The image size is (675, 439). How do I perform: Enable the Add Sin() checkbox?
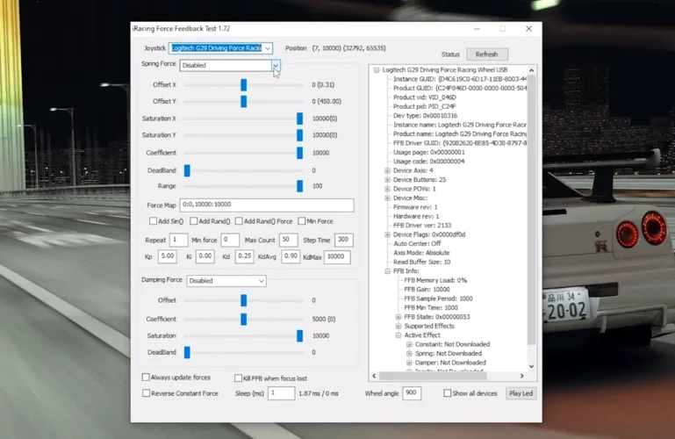(x=152, y=221)
